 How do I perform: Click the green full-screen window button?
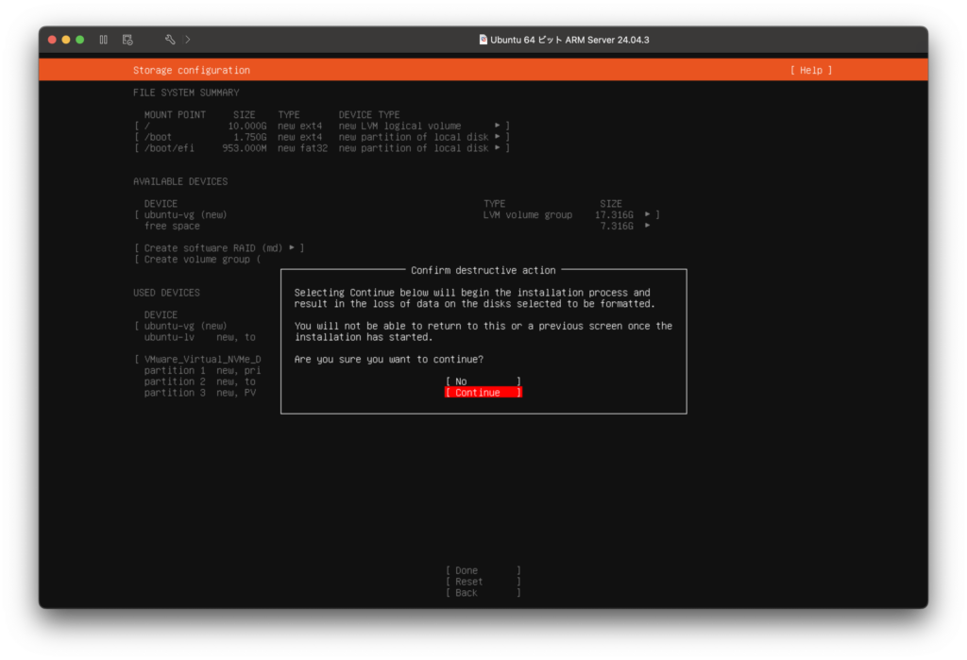[80, 40]
